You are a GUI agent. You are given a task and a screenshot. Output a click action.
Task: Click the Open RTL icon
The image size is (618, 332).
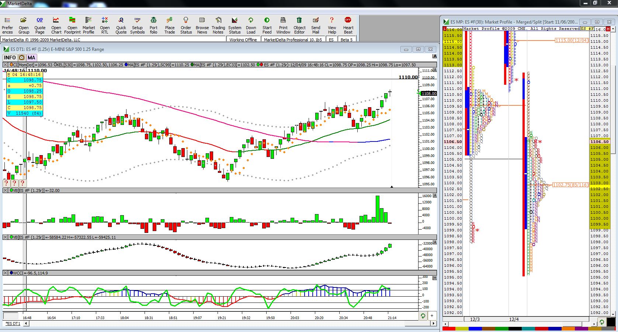[105, 25]
